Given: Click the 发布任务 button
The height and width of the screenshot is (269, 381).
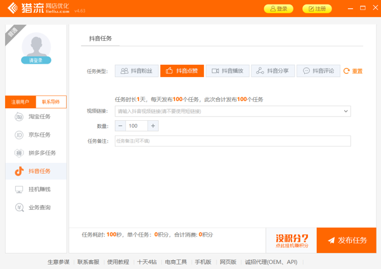Looking at the screenshot, I should click(347, 240).
